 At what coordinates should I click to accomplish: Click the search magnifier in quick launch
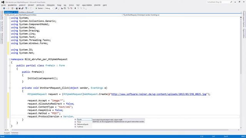pos(231,2)
